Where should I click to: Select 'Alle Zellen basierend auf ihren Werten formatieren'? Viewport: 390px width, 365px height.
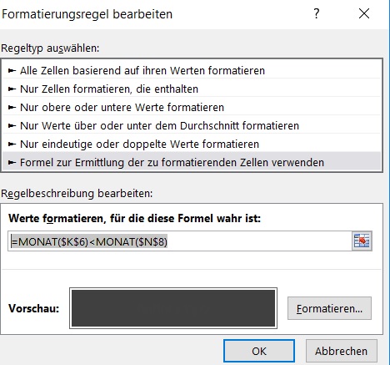[192, 70]
